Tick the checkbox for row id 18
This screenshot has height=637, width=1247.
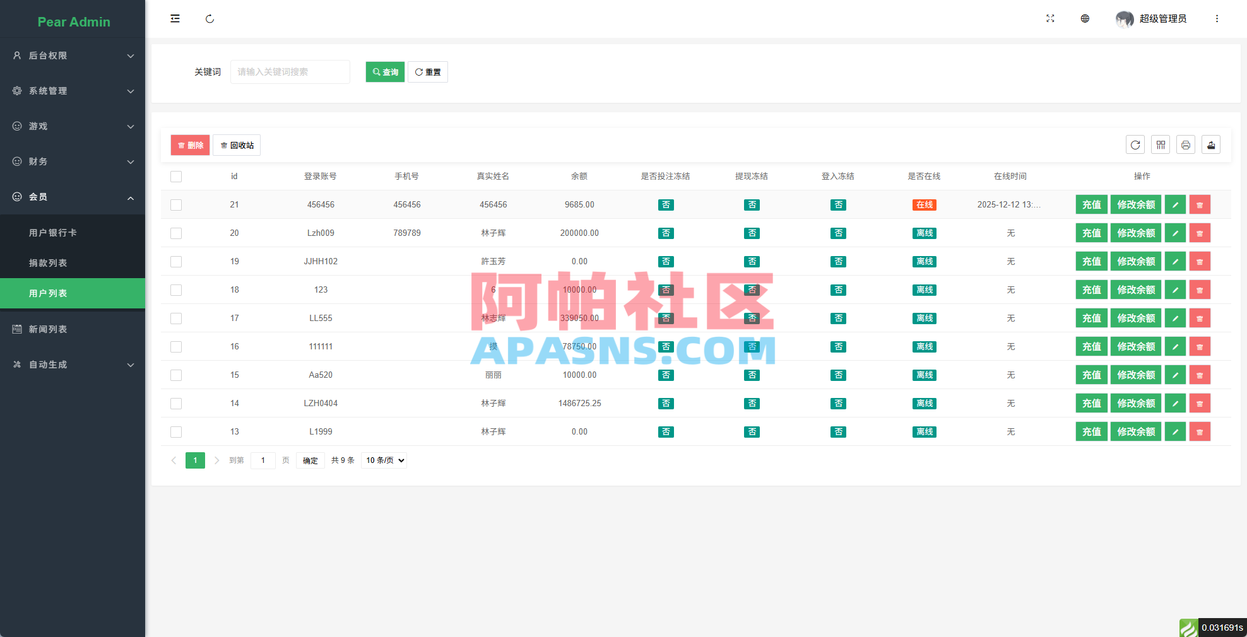click(176, 290)
